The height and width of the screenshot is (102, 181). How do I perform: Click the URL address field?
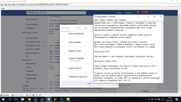point(96,5)
